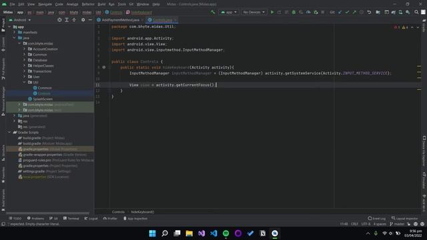Toggle read-only lock icon in status bar
Image resolution: width=427 pixels, height=240 pixels.
[409, 224]
